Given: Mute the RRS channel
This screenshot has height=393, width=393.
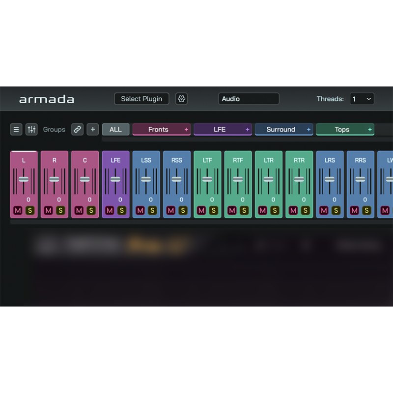Looking at the screenshot, I should 354,210.
